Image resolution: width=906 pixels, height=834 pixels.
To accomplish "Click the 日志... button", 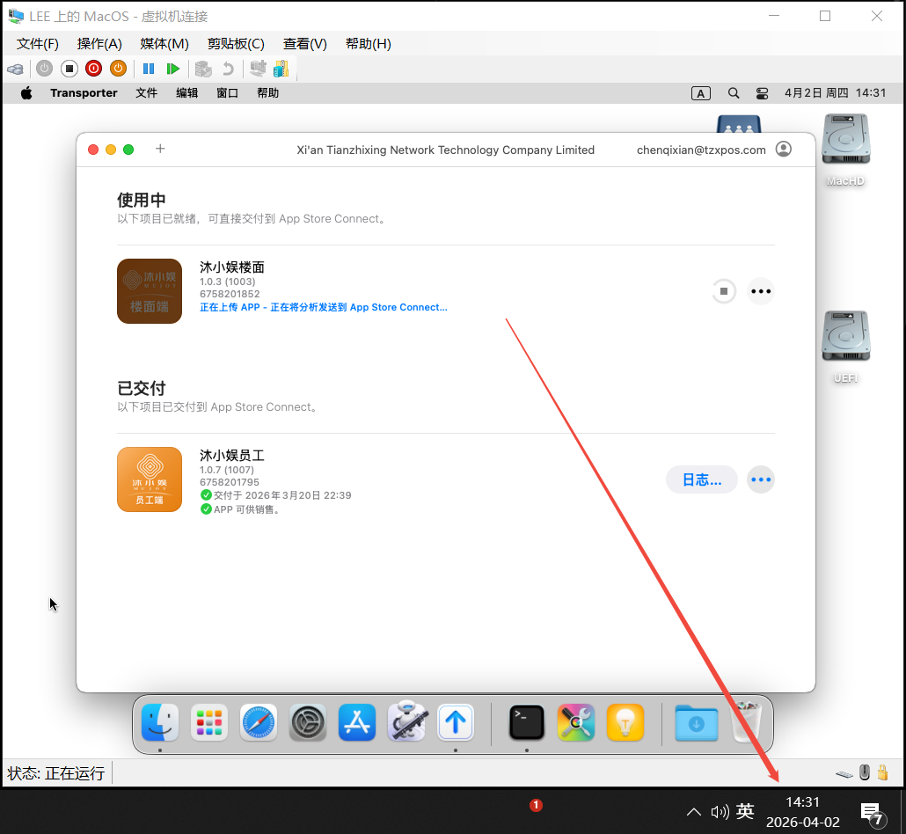I will [x=701, y=479].
